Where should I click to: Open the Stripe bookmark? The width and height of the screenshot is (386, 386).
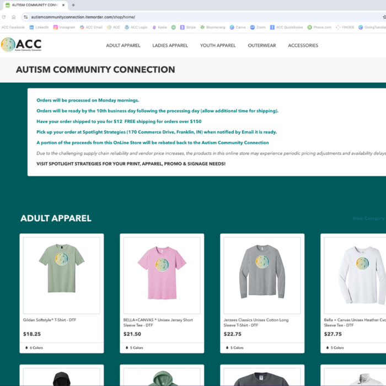click(x=188, y=28)
